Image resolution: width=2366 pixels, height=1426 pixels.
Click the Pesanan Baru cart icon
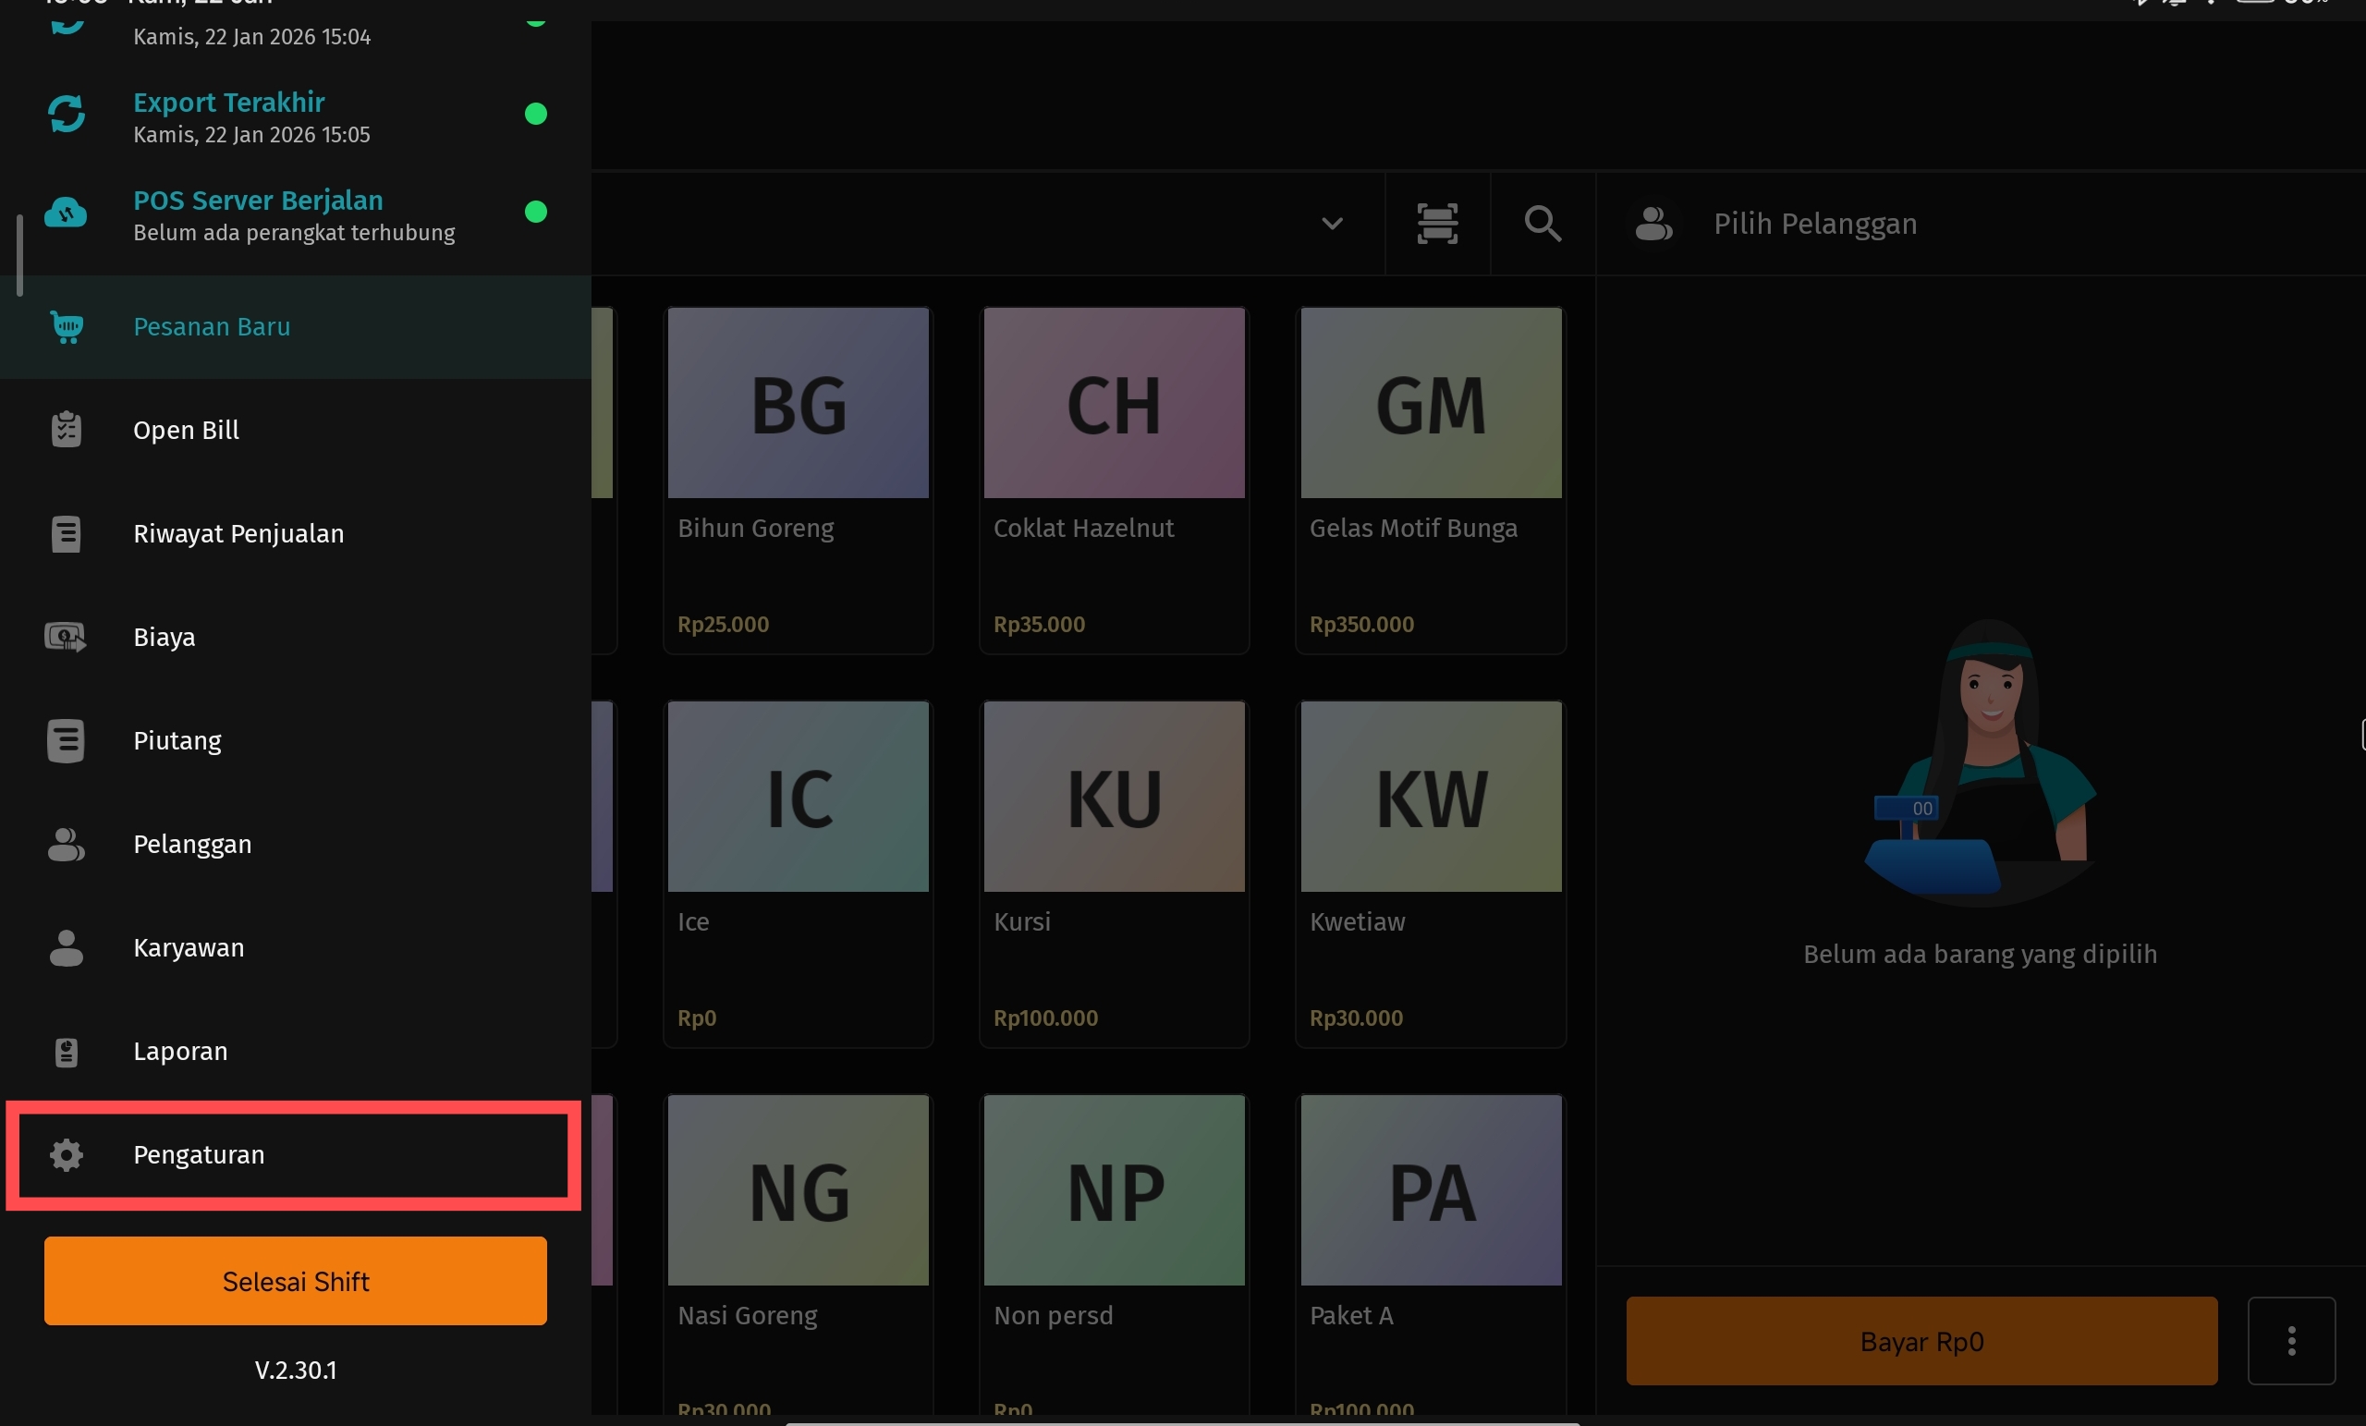pos(67,327)
